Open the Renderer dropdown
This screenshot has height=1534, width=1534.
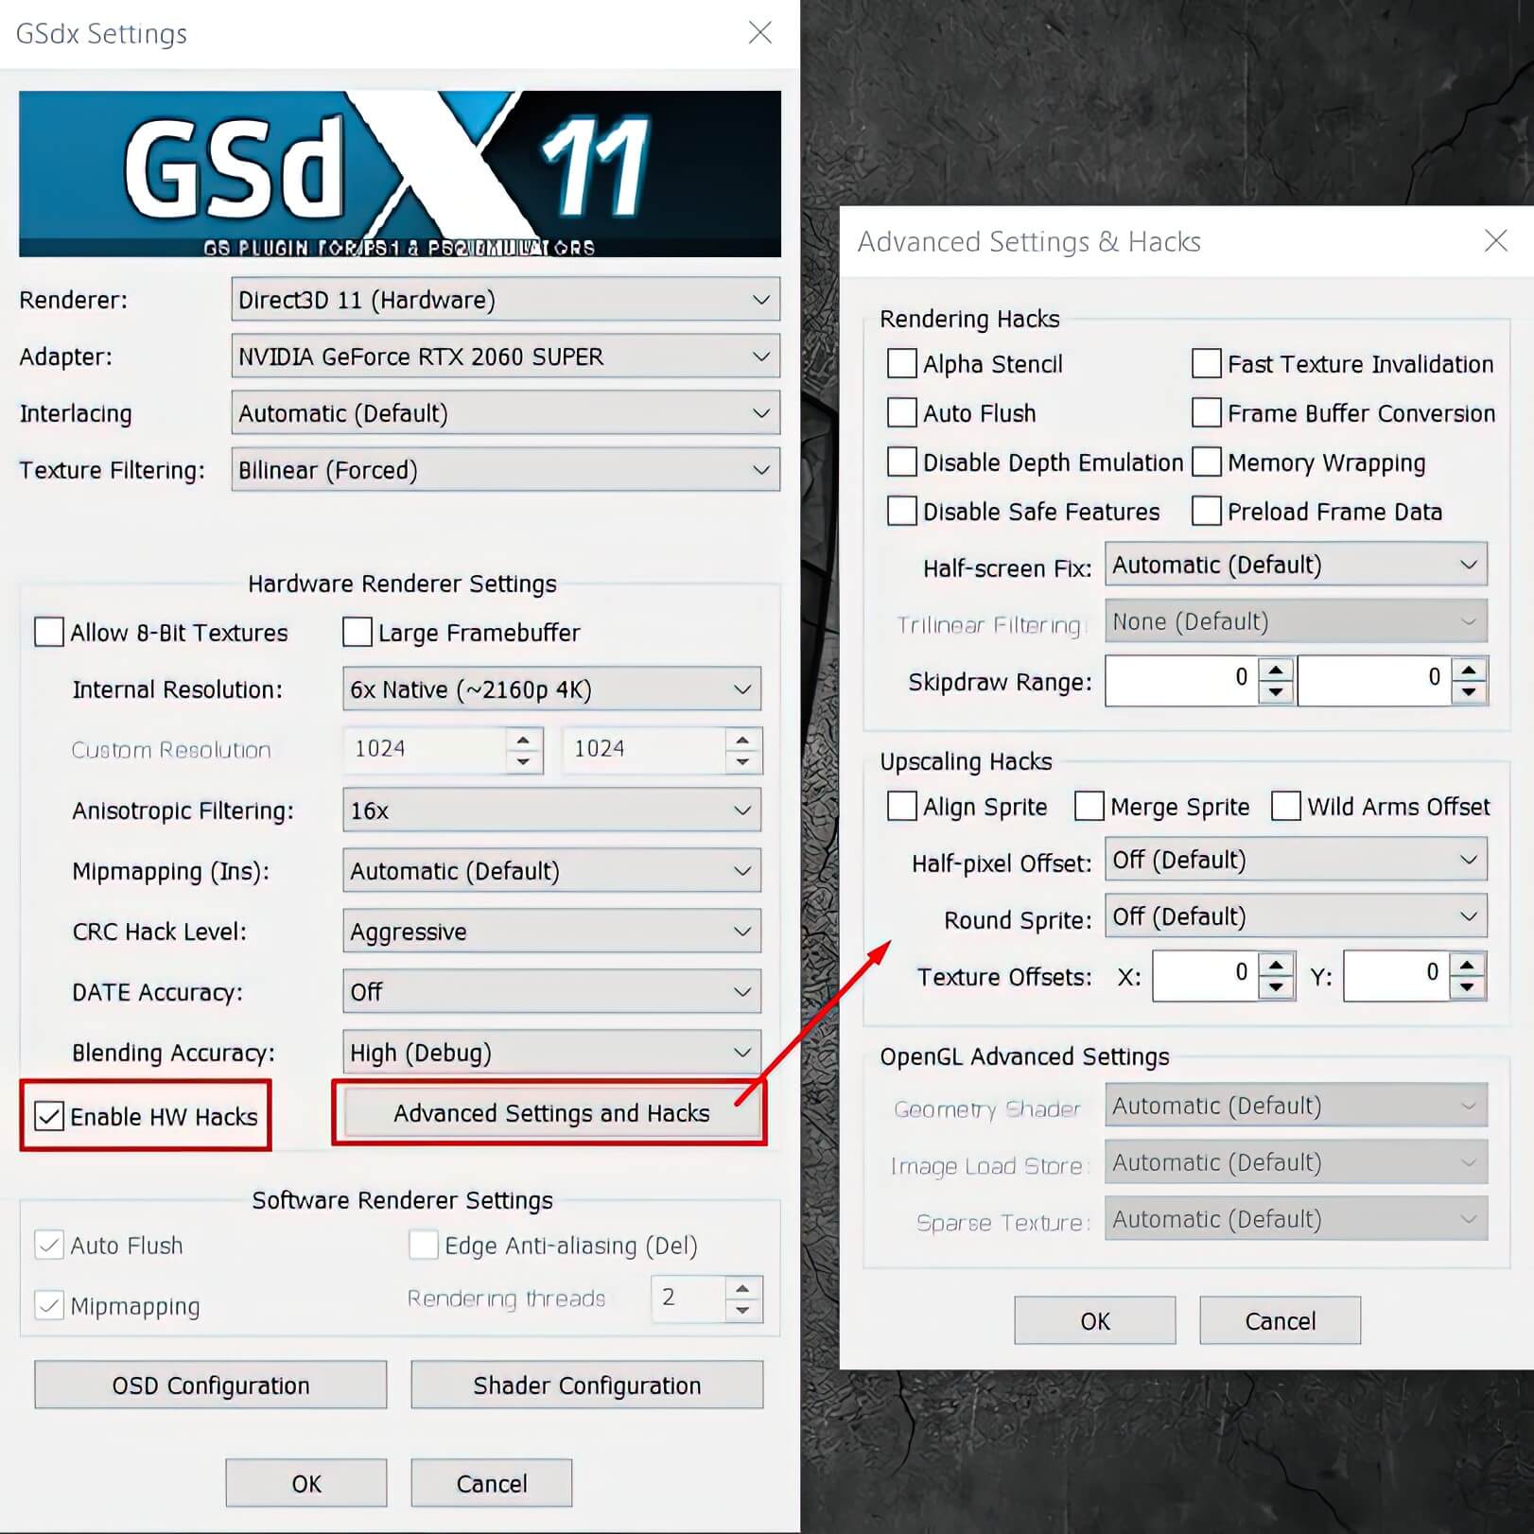tap(505, 300)
